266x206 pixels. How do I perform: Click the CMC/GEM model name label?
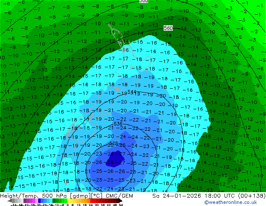(119, 196)
